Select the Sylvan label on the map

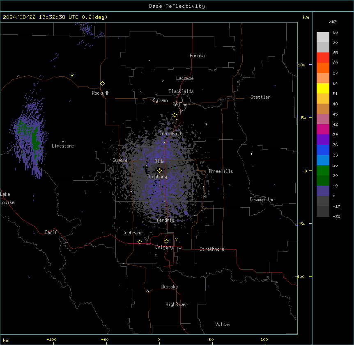[x=160, y=100]
